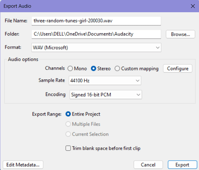Expand the Format dropdown arrow
This screenshot has height=170, width=199.
coord(158,48)
